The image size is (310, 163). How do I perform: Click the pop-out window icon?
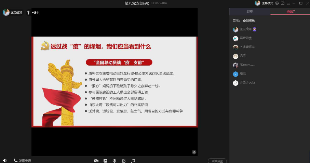click(x=282, y=3)
